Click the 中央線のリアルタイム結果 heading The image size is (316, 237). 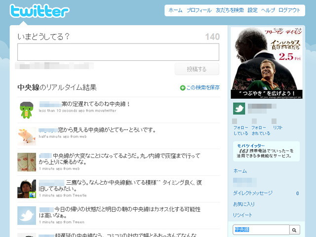(57, 87)
